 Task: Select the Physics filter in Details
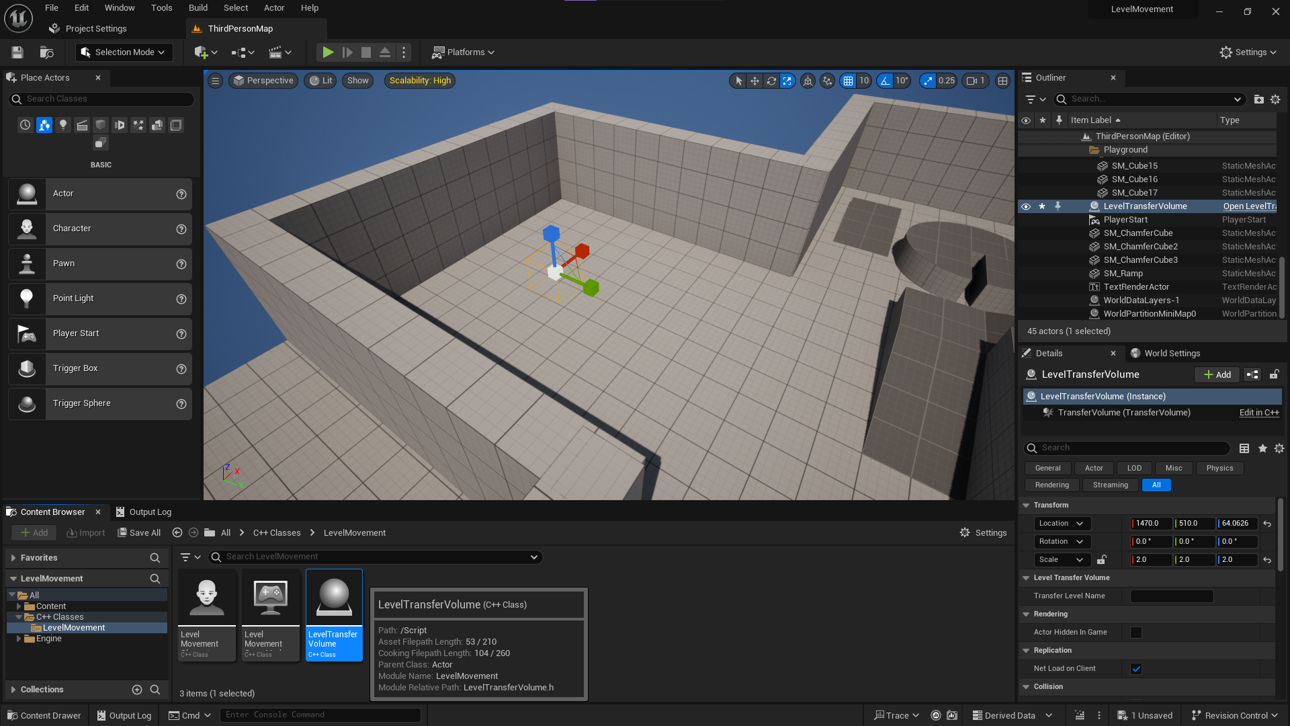[1219, 469]
